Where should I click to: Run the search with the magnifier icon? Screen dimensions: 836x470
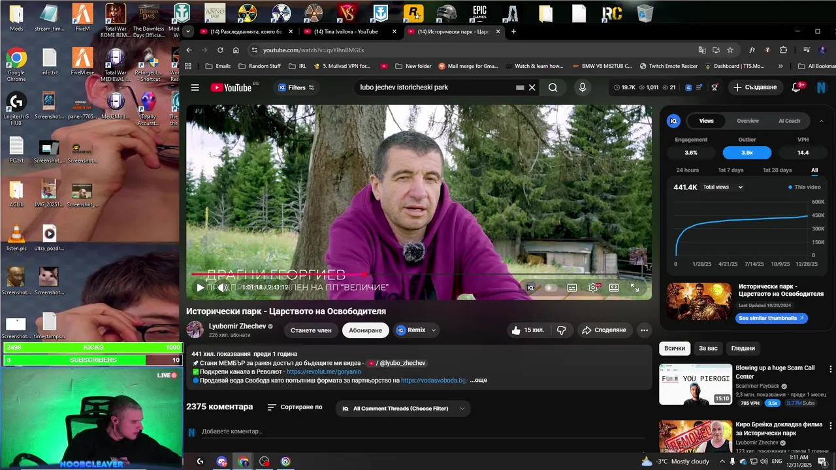tap(553, 87)
